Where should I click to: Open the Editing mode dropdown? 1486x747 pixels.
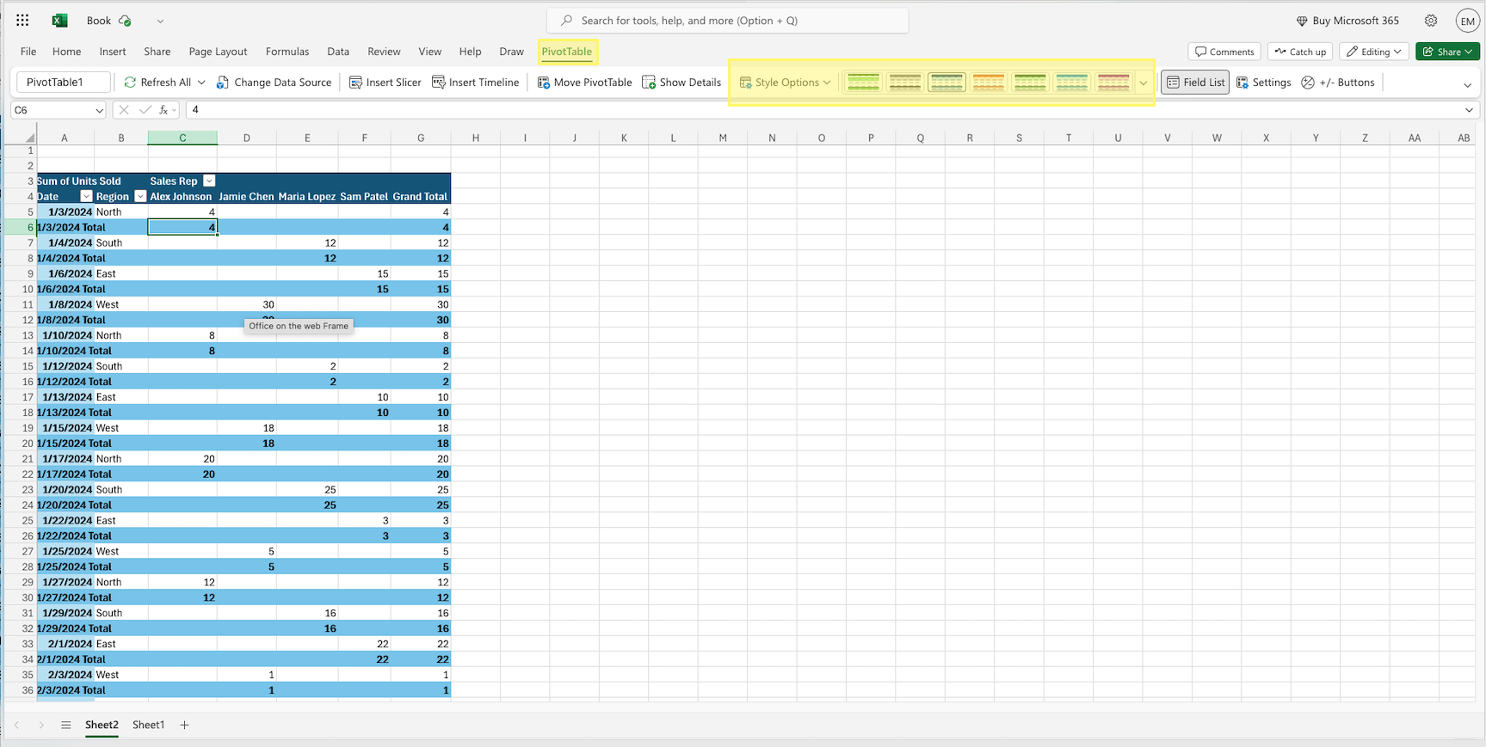1373,52
